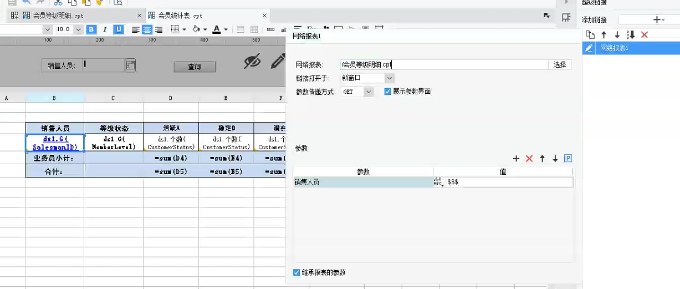Align cell text to the right
The height and width of the screenshot is (289, 680).
coord(159,29)
